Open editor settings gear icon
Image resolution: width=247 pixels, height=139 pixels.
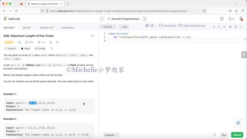[236, 27]
